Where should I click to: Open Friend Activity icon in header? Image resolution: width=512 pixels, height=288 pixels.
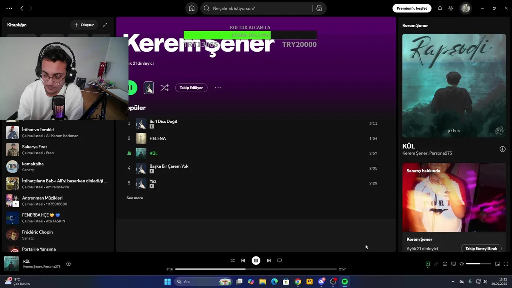(451, 8)
